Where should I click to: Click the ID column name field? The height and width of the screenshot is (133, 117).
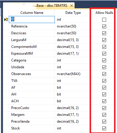[x=32, y=20]
